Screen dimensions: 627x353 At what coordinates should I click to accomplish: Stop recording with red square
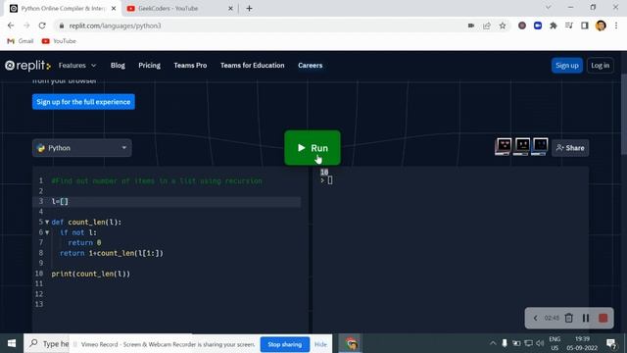[x=603, y=318]
